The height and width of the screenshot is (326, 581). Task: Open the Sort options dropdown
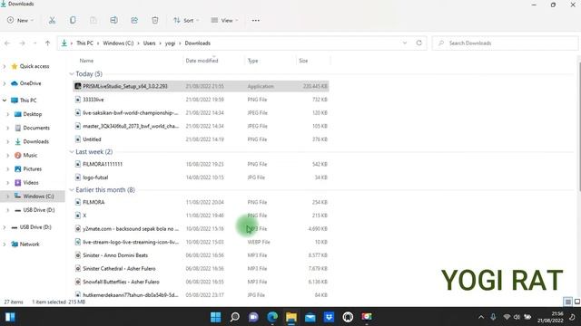[x=186, y=20]
